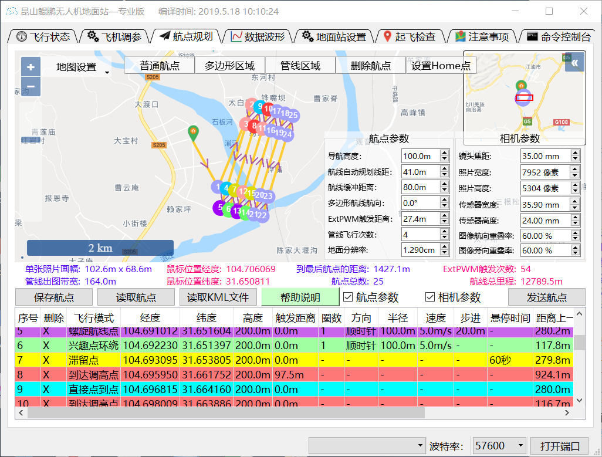Select the 多边形区域 waypoint mode

[229, 66]
